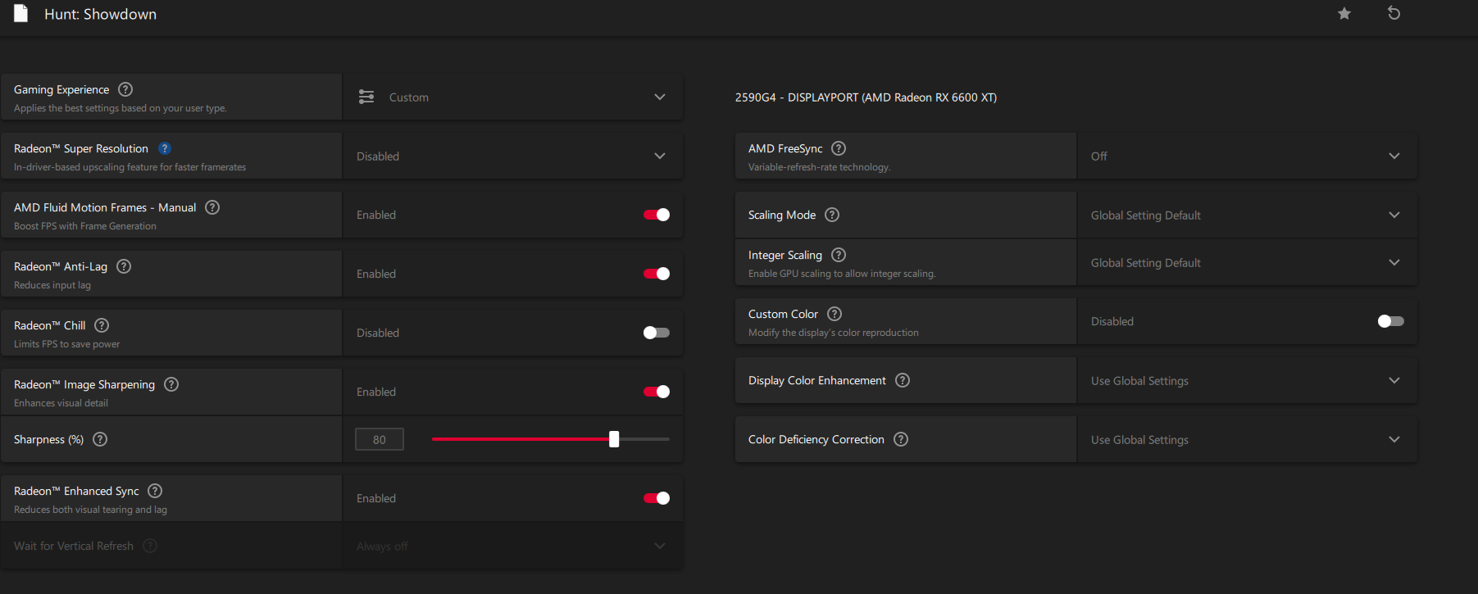Open Custom Color help tooltip icon
This screenshot has width=1478, height=594.
click(835, 314)
